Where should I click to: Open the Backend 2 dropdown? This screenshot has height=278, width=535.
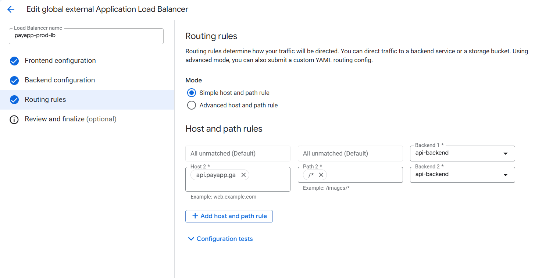(x=462, y=175)
